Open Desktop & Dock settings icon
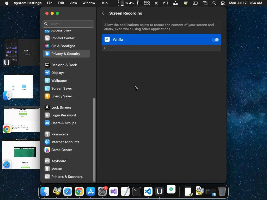This screenshot has width=267, height=200. coord(47,65)
